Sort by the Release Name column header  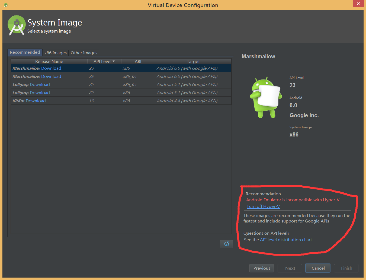(49, 61)
